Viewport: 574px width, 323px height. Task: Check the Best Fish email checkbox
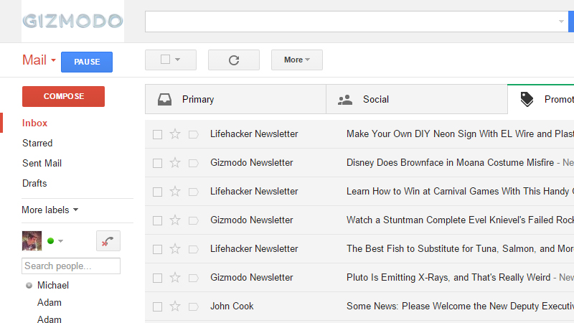[157, 249]
